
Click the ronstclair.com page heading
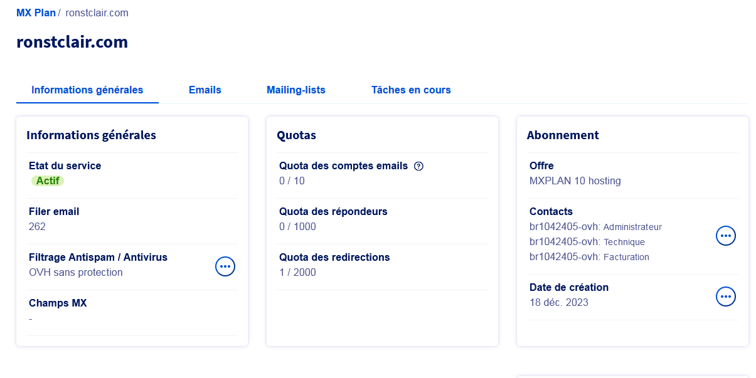coord(72,42)
